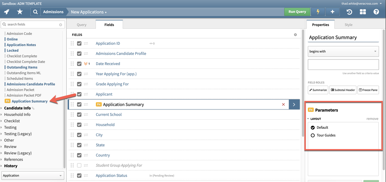The width and height of the screenshot is (386, 182).
Task: Select the Tour Guides layout radio button
Action: [x=312, y=135]
